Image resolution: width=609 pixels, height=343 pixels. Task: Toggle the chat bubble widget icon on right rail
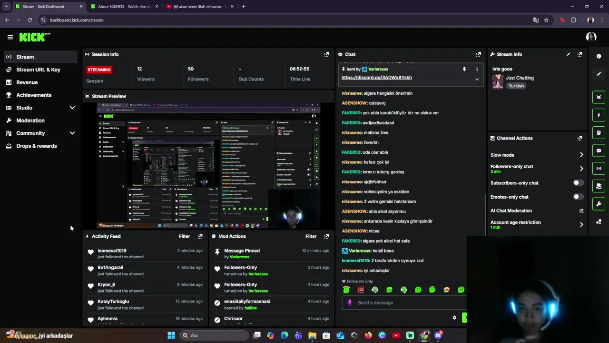599,151
